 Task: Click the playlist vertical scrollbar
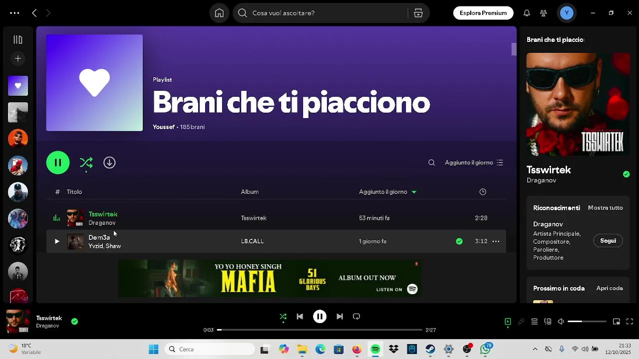tap(514, 49)
